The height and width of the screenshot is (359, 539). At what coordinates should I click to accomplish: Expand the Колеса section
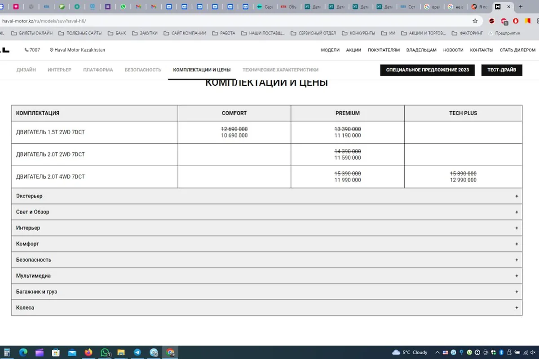pos(267,308)
